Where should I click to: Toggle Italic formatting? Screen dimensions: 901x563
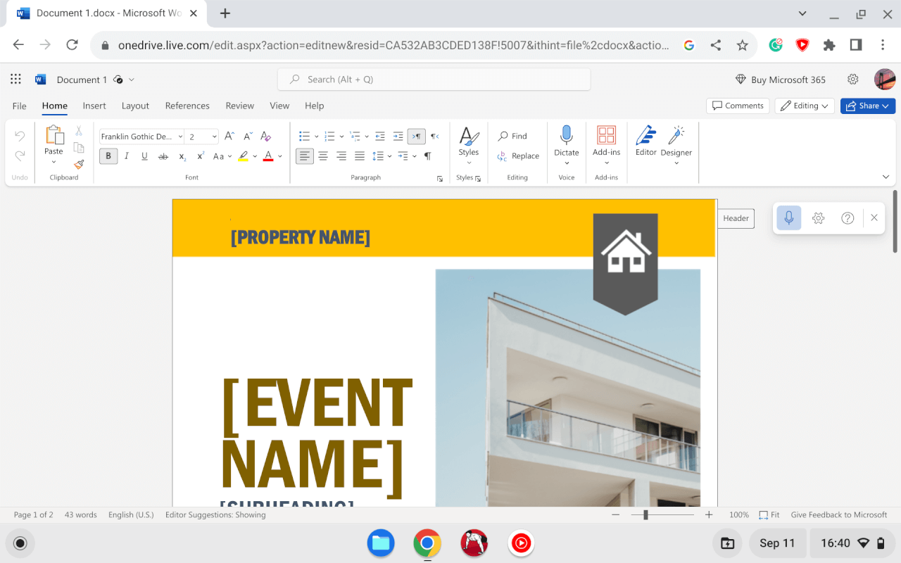[127, 156]
